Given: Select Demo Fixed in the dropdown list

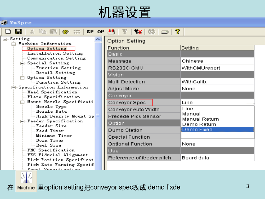Looking at the screenshot, I should coord(217,129).
